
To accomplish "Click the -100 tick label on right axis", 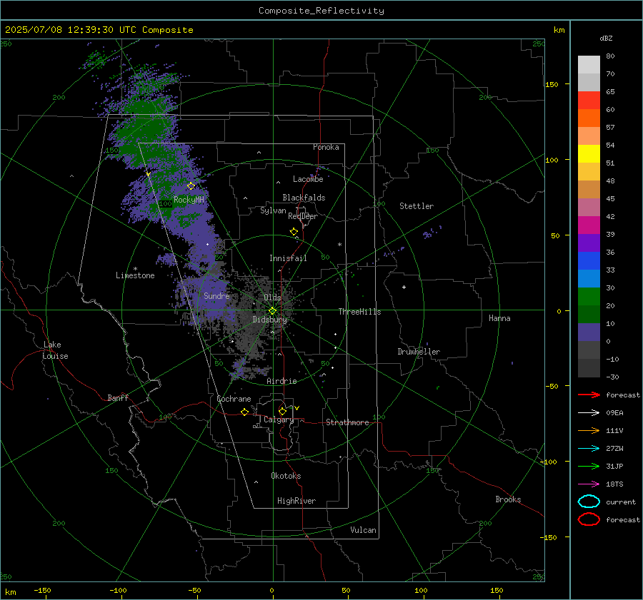I will [x=550, y=462].
